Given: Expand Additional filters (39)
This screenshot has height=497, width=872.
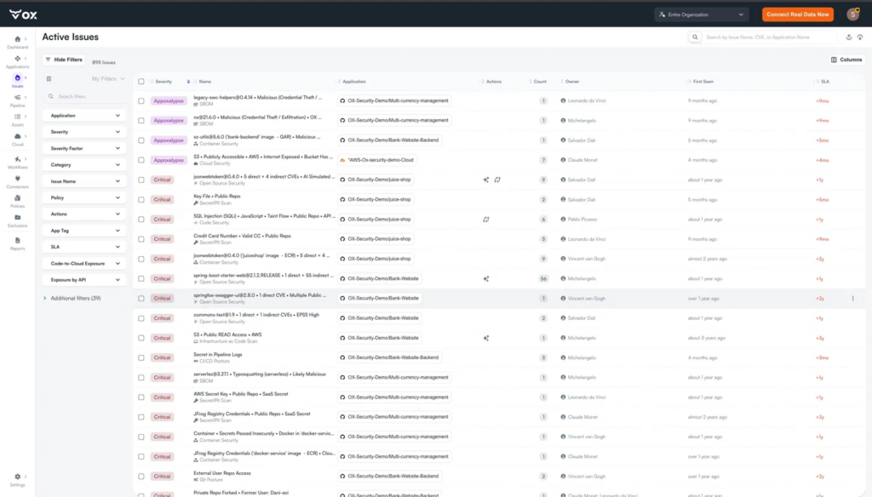Looking at the screenshot, I should click(72, 299).
